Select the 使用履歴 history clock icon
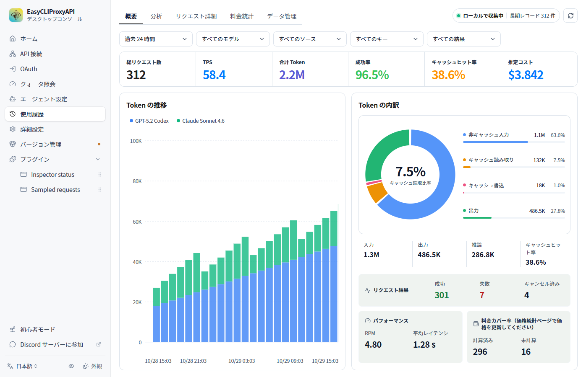 tap(13, 114)
